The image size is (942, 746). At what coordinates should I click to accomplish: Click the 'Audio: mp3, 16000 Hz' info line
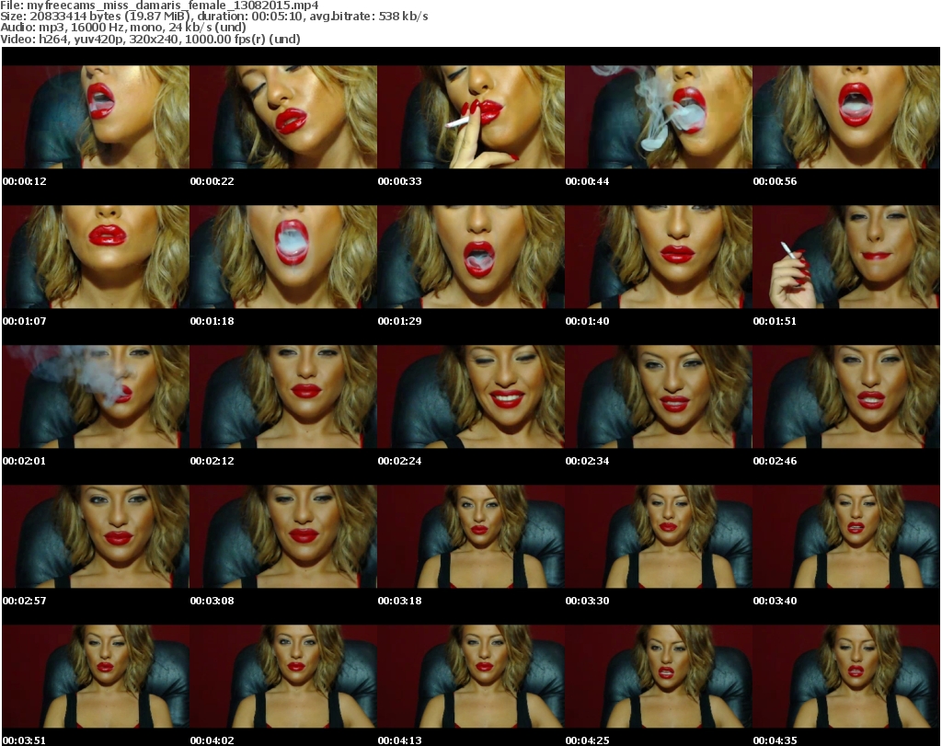click(x=123, y=28)
